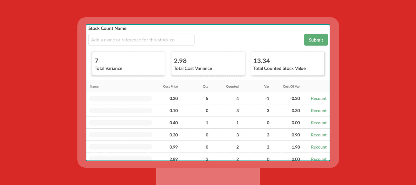Click the counted value 4 in first row
Screen dimensions: 416x185
[237, 98]
